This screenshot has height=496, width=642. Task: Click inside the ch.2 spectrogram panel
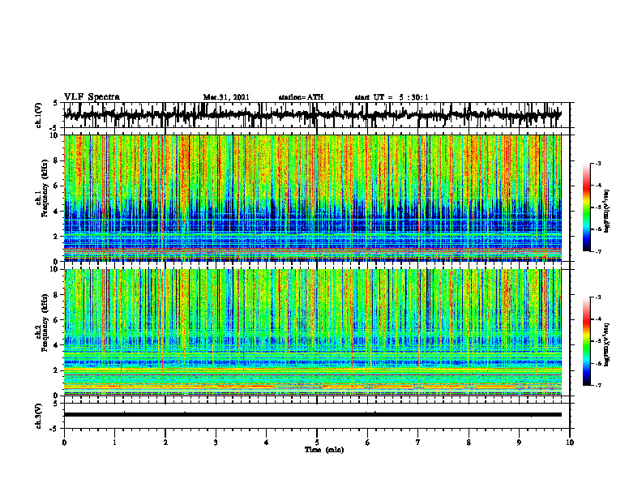click(x=316, y=332)
